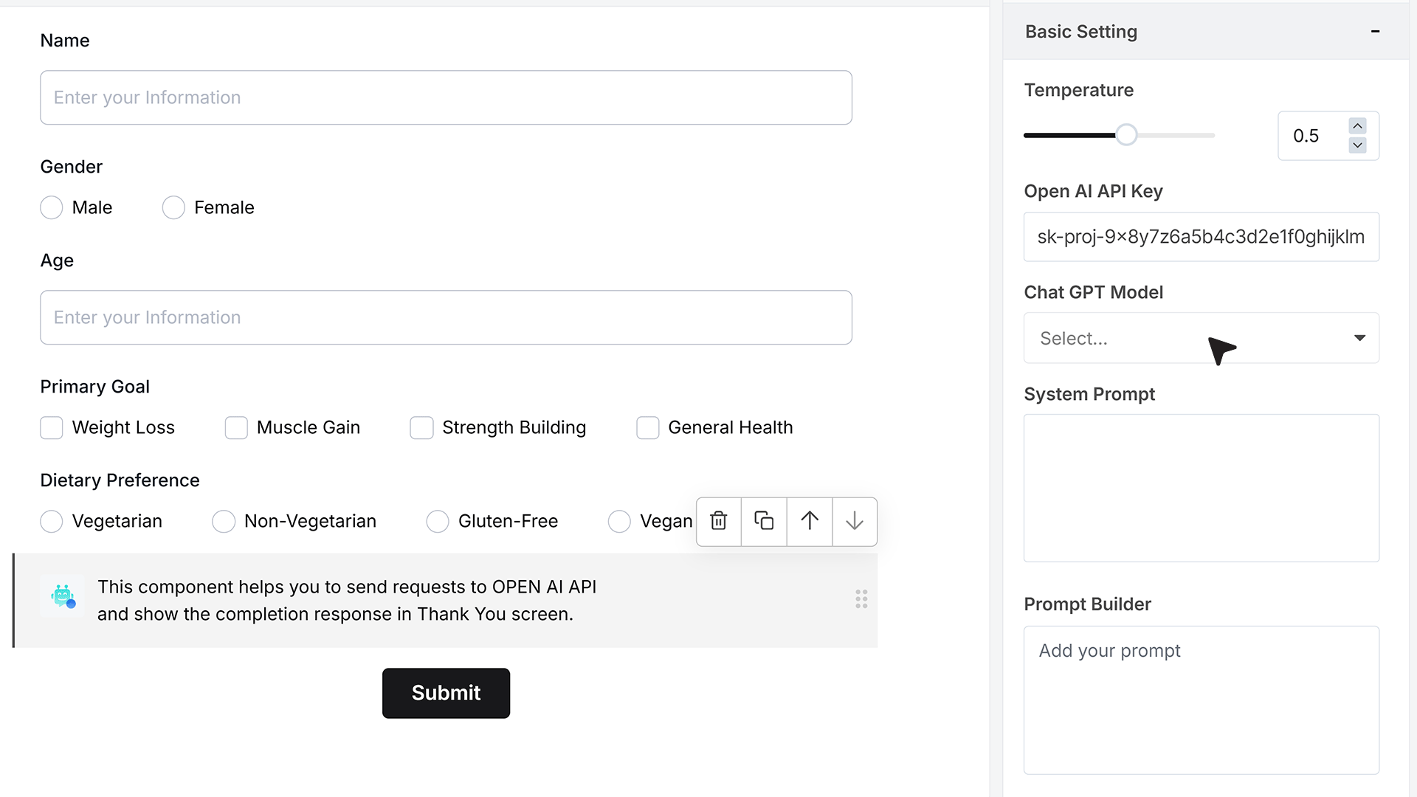Image resolution: width=1417 pixels, height=797 pixels.
Task: Collapse the Basic Setting section
Action: pos(1375,31)
